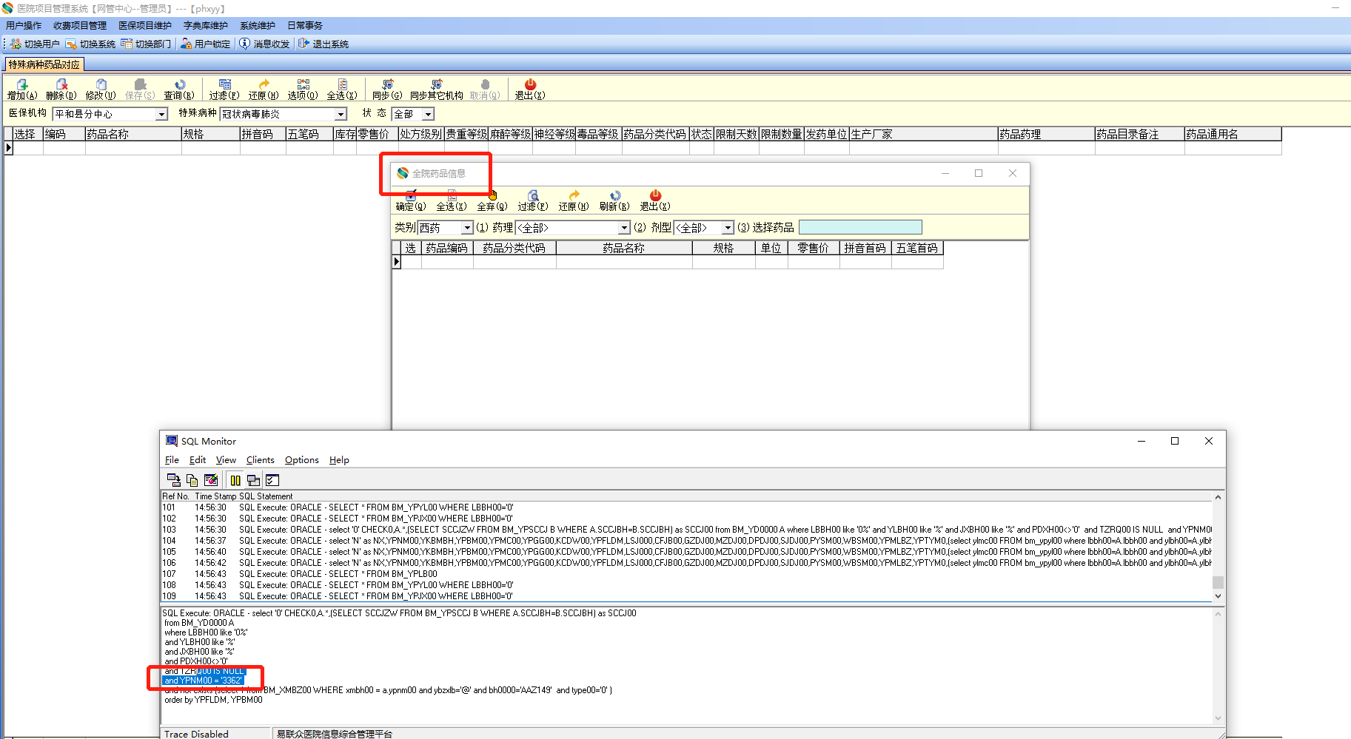Open the 用户操作 menu
Screen dimensions: 1351x739
click(x=24, y=26)
